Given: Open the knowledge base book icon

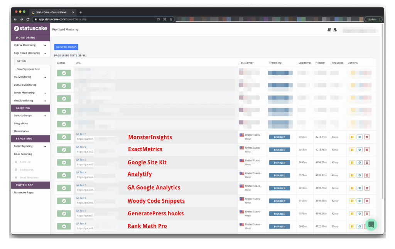Looking at the screenshot, I should 329,30.
